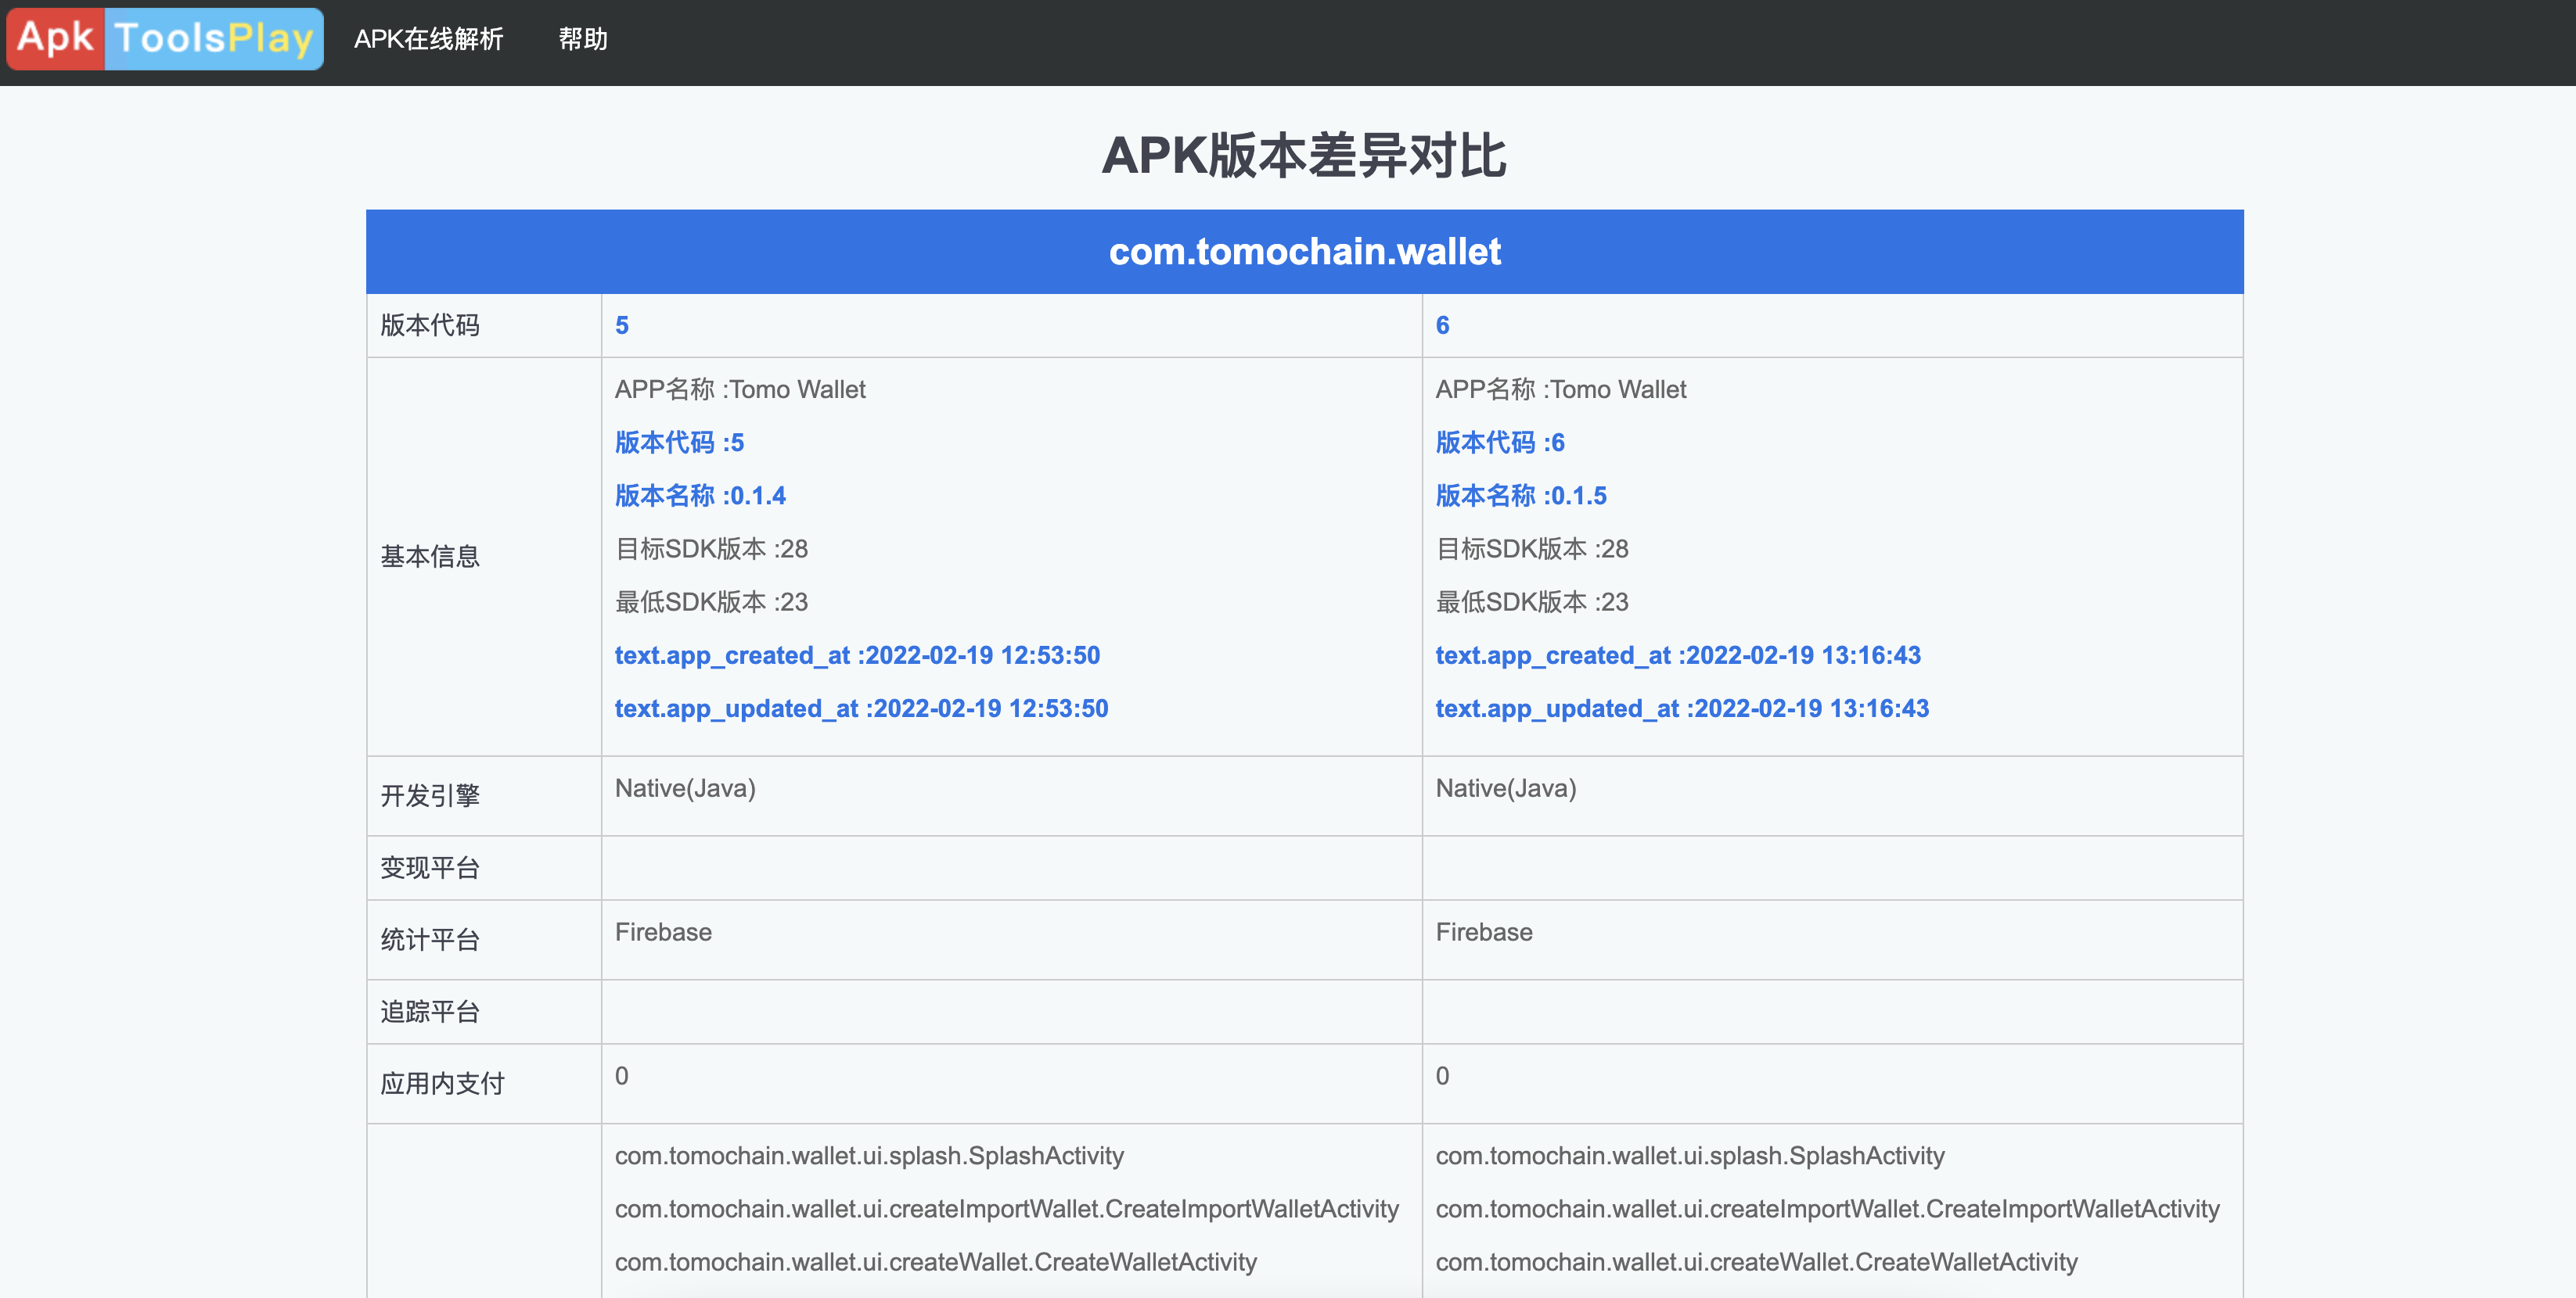Image resolution: width=2576 pixels, height=1298 pixels.
Task: Open the 帮助 menu item
Action: pyautogui.click(x=583, y=39)
